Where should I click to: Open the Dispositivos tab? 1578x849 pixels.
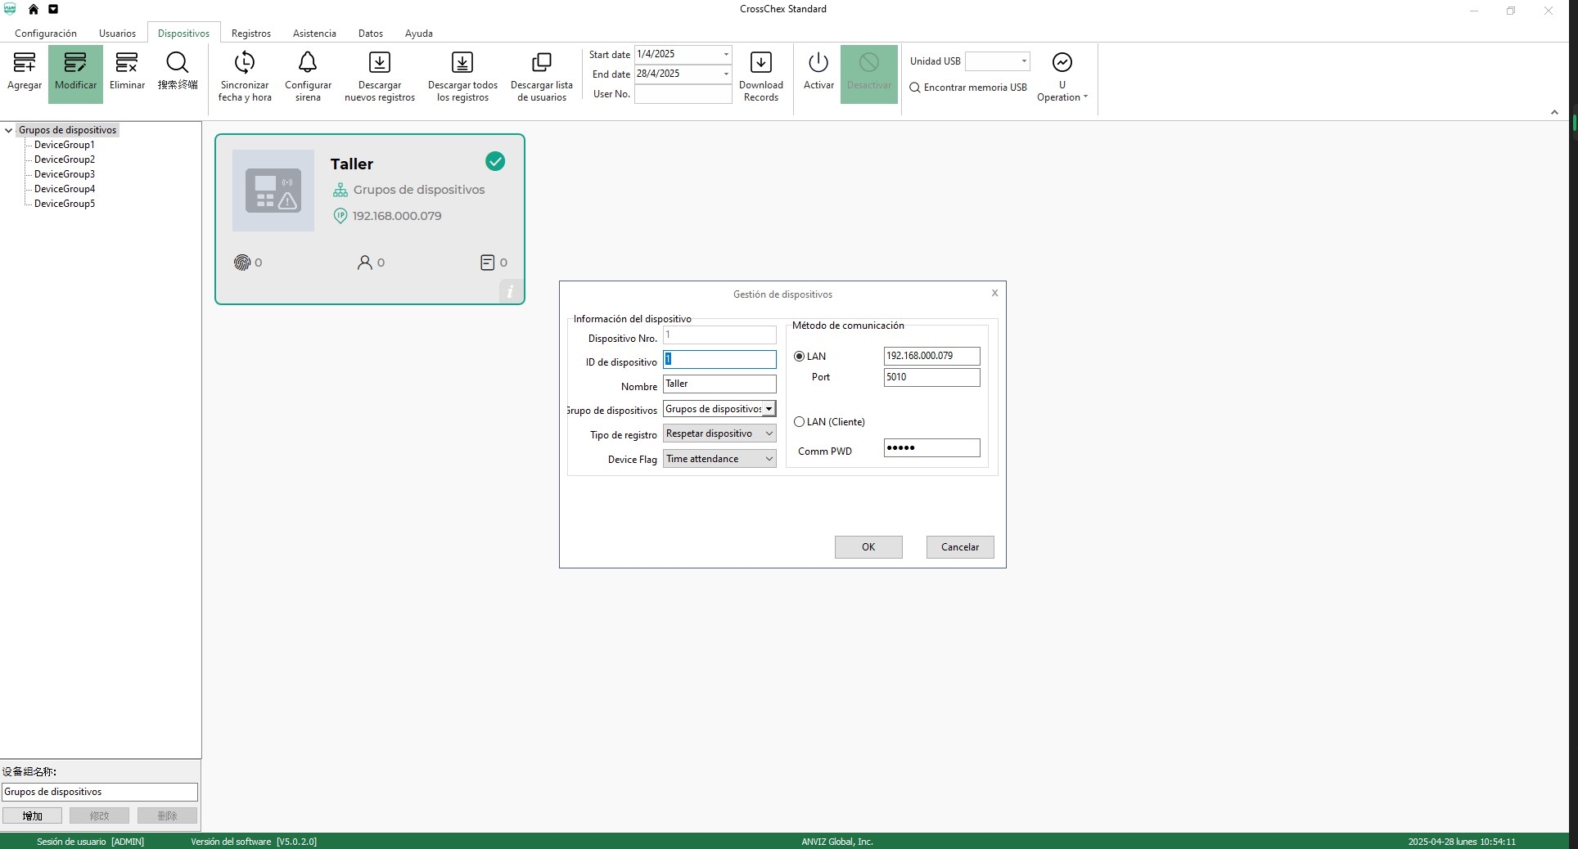click(183, 34)
